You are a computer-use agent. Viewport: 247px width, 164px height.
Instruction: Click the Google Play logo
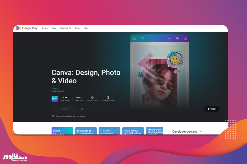pyautogui.click(x=27, y=28)
